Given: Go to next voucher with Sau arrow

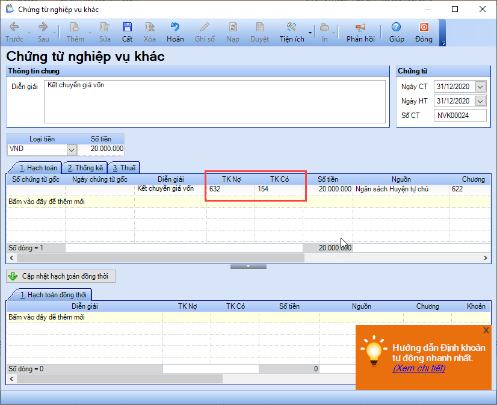Looking at the screenshot, I should 43,27.
